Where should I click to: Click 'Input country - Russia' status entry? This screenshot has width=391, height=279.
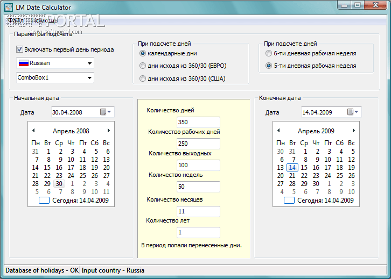[x=113, y=270]
